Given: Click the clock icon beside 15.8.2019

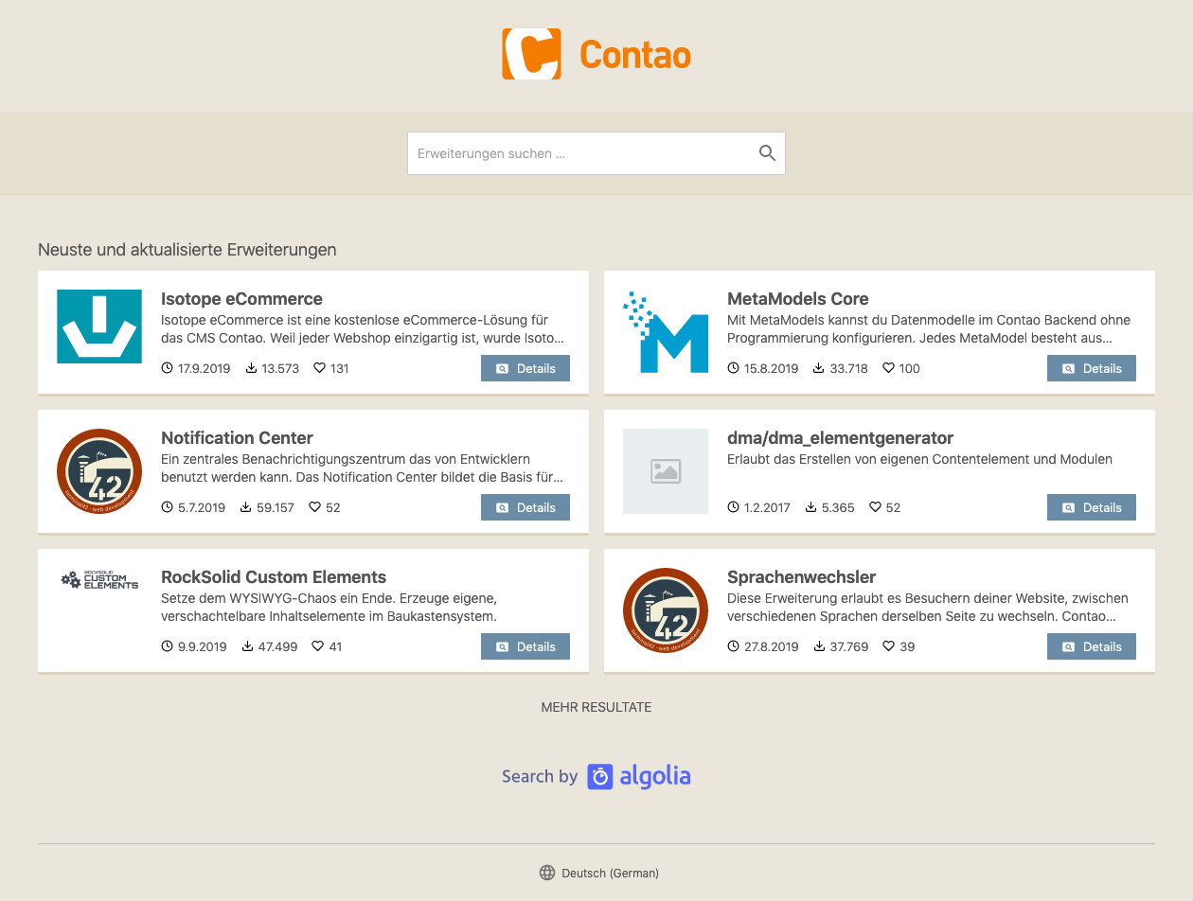Looking at the screenshot, I should click(x=733, y=368).
